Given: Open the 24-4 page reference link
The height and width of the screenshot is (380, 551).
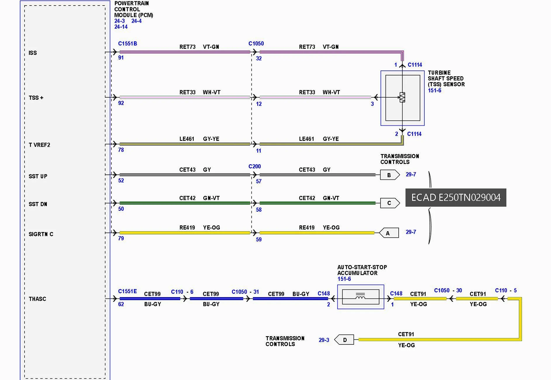Looking at the screenshot, I should tap(137, 21).
